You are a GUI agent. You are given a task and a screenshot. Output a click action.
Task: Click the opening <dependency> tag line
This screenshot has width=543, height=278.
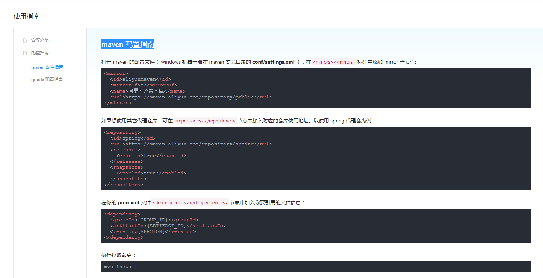(122, 214)
